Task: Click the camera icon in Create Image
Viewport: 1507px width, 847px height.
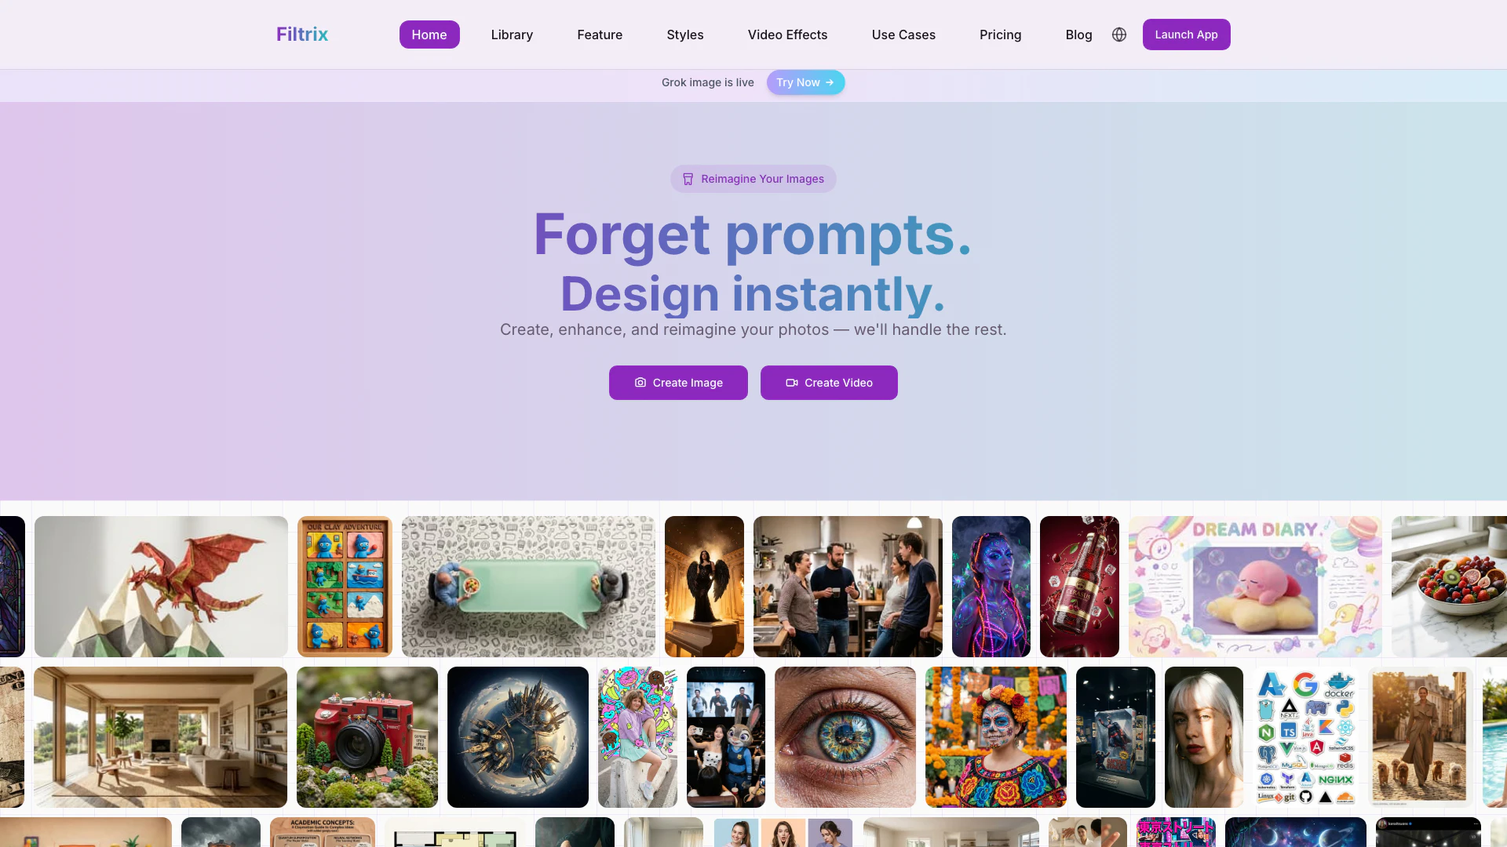Action: tap(640, 383)
